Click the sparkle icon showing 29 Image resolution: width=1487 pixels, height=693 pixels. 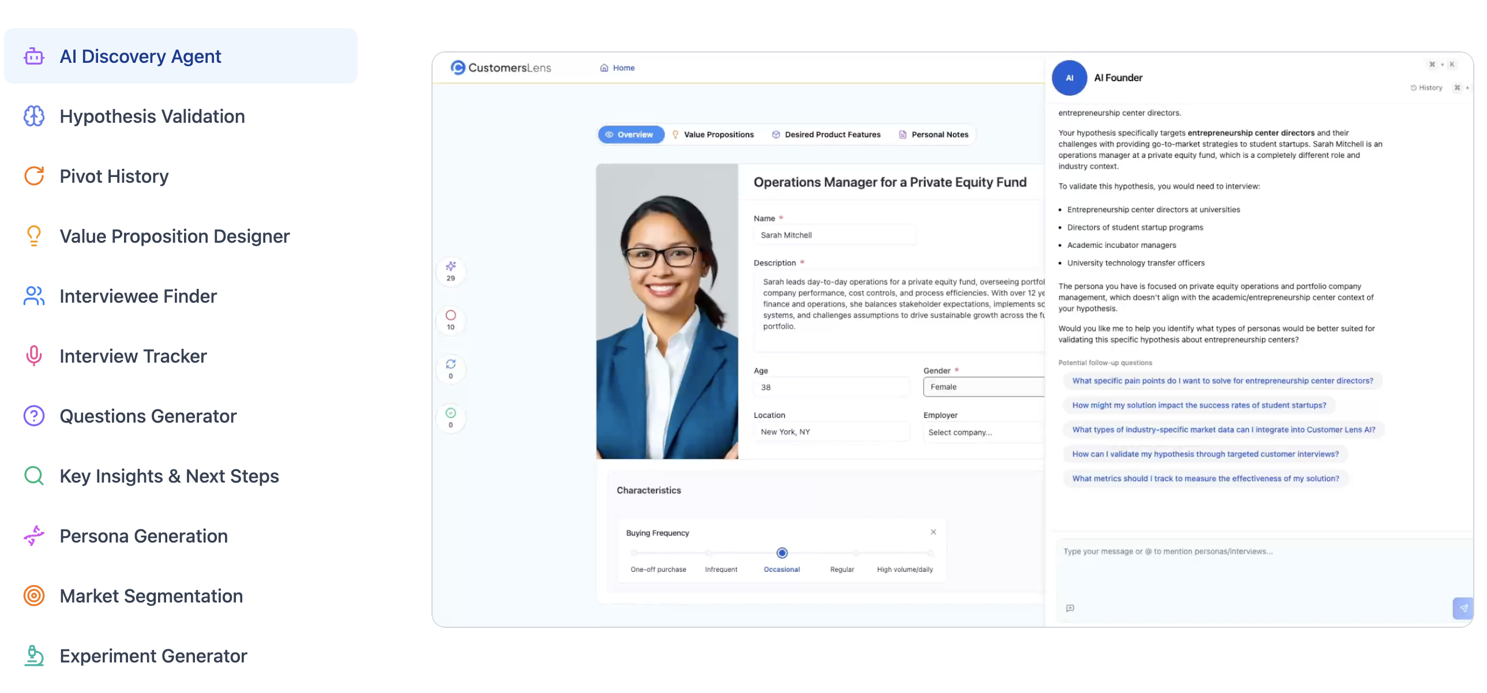pyautogui.click(x=450, y=266)
